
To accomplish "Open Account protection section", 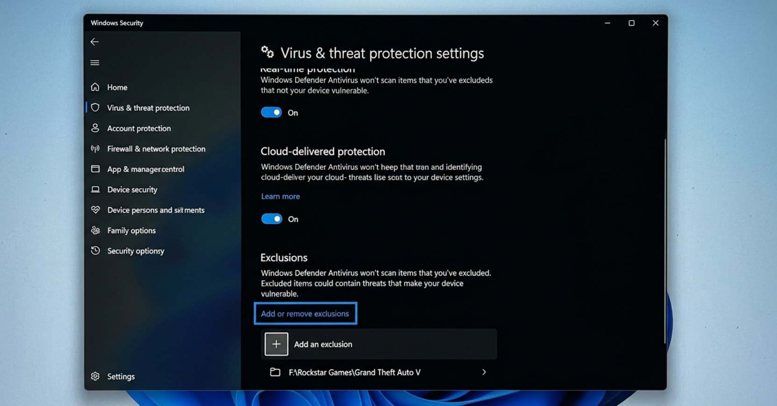I will (139, 128).
